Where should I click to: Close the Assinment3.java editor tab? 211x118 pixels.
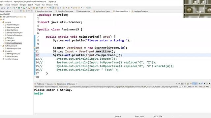coord(130,11)
